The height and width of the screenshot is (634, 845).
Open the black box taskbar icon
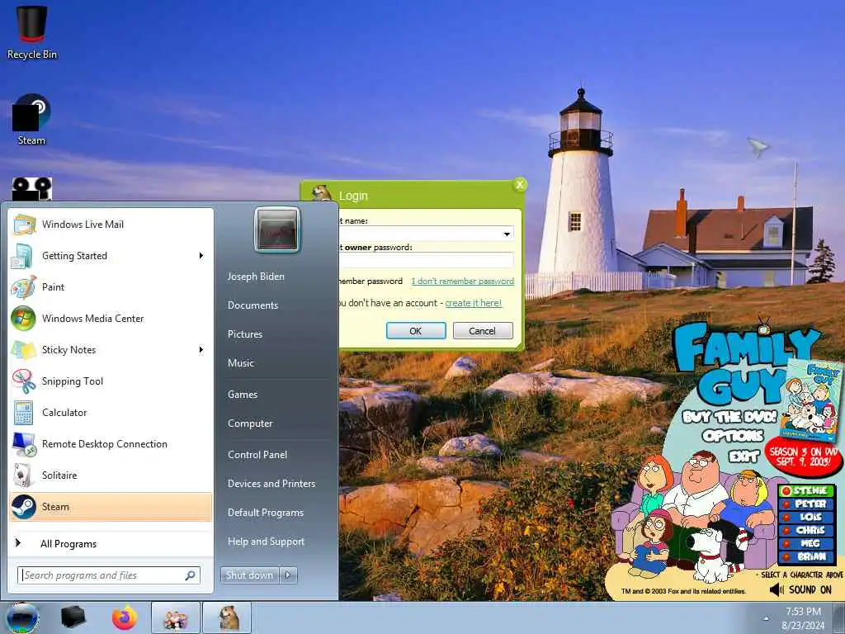[x=73, y=617]
